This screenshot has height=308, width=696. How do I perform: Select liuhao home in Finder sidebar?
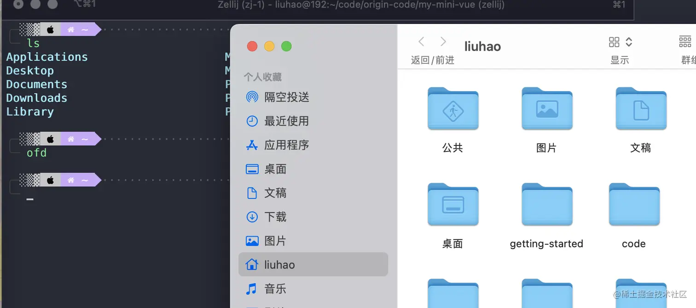313,265
